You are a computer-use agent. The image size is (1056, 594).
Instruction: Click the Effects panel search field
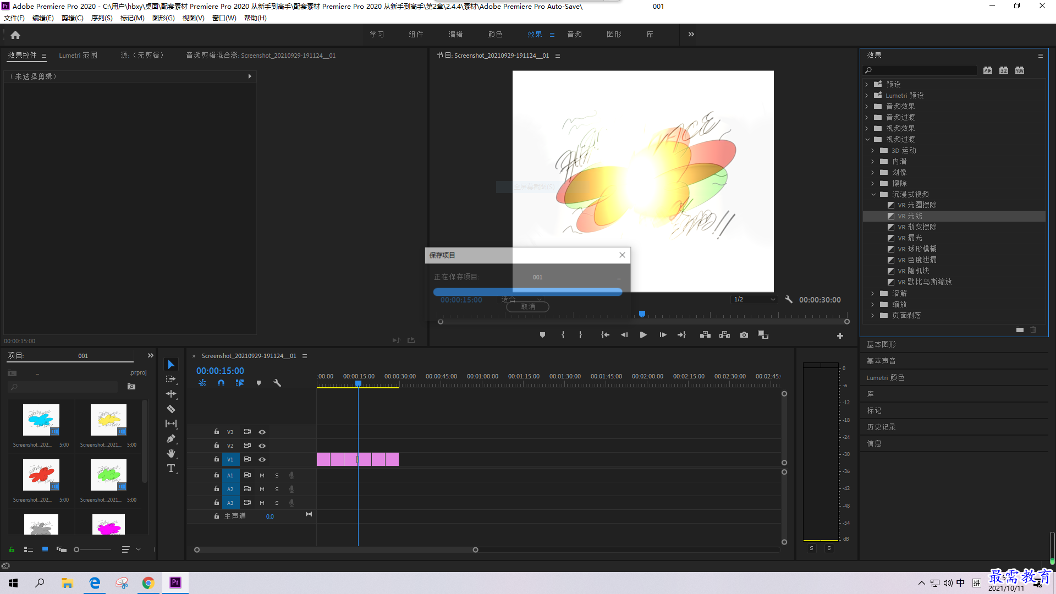920,70
